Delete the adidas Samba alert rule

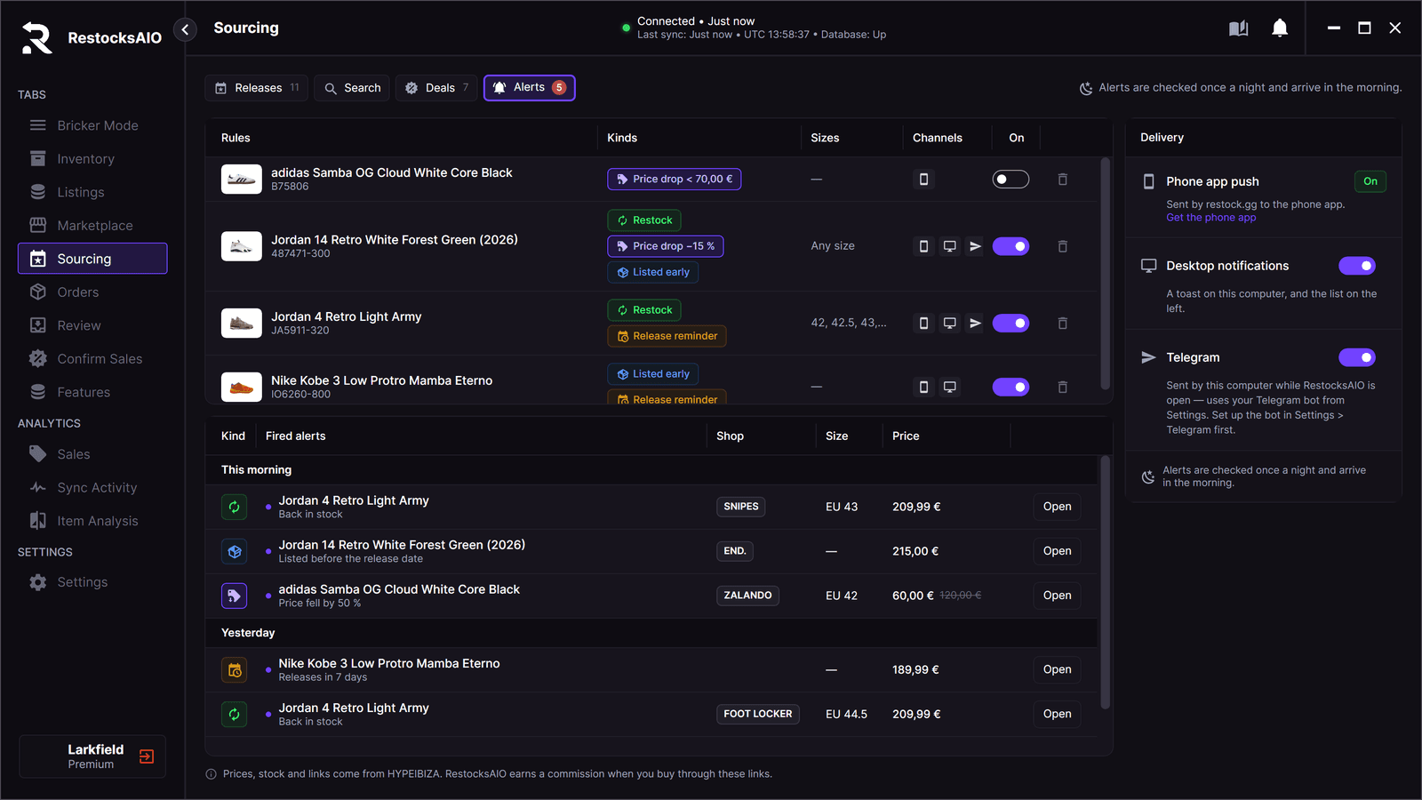1062,180
